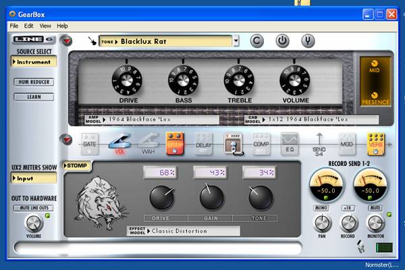This screenshot has height=270, width=405.
Task: Click the rat distortion pedal illustration
Action: click(x=100, y=203)
